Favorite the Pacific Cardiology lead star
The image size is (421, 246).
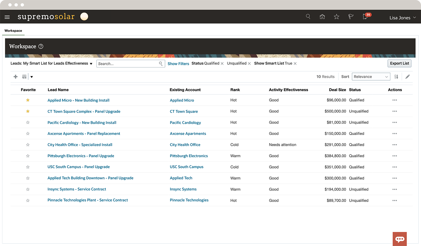28,122
